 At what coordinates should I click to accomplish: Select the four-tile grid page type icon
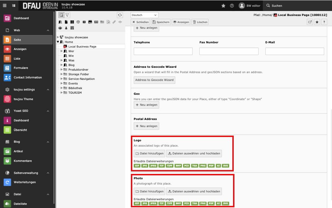click(72, 22)
